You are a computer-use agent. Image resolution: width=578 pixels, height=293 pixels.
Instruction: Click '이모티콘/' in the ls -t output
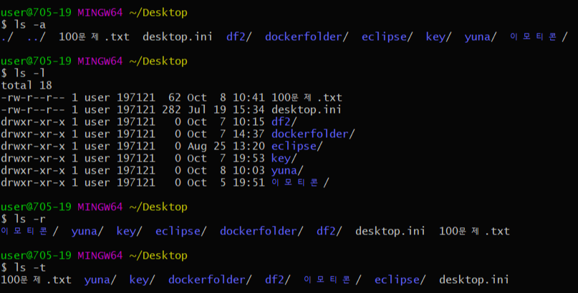tap(332, 279)
